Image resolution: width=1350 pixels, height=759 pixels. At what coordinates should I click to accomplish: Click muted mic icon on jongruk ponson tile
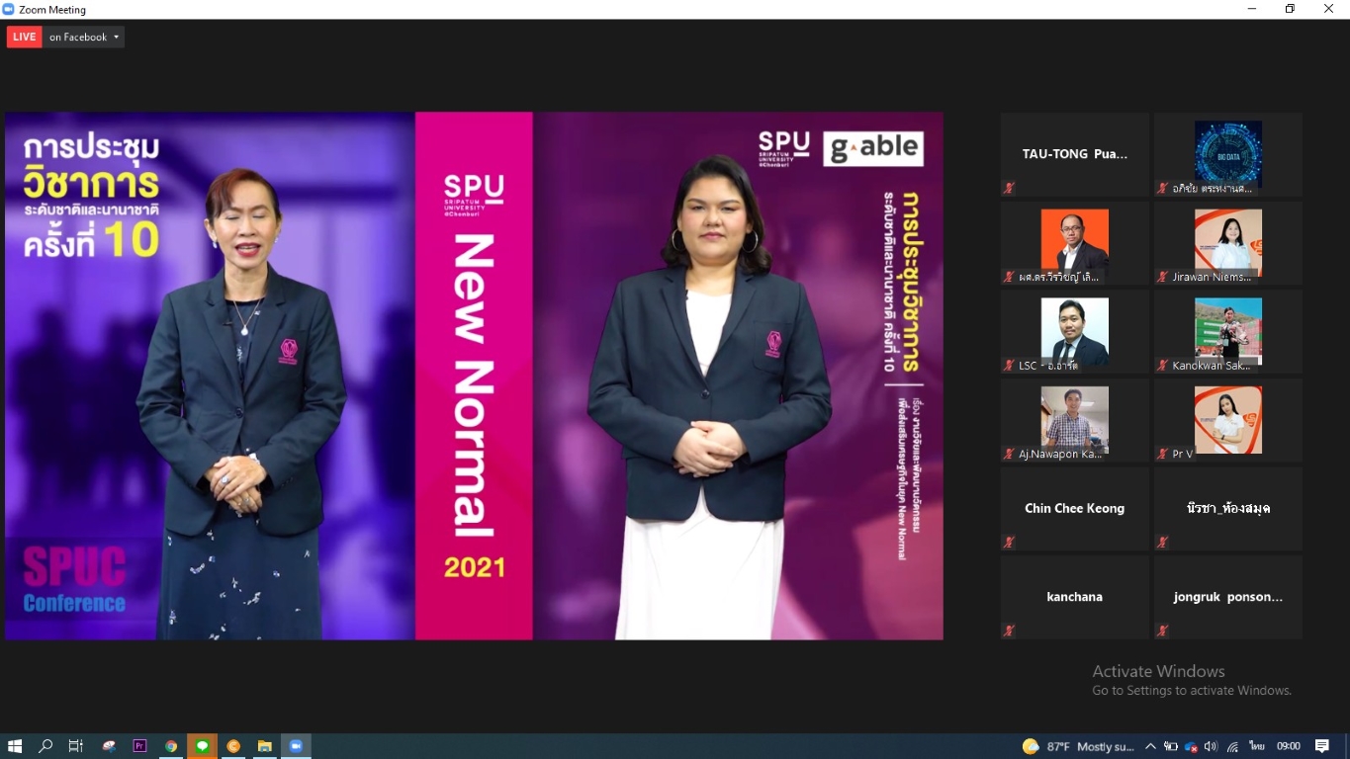1163,631
